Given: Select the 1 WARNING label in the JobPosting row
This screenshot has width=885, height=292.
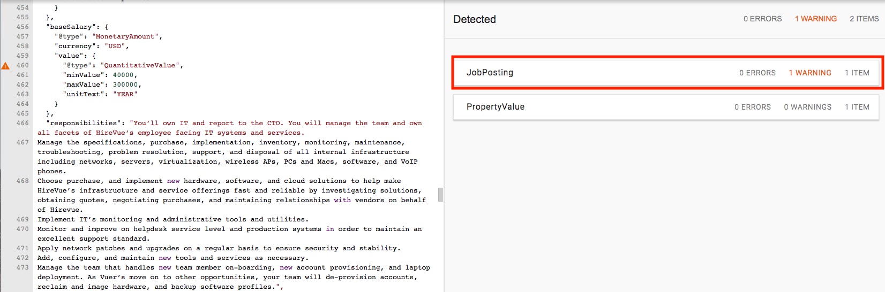Looking at the screenshot, I should click(810, 73).
